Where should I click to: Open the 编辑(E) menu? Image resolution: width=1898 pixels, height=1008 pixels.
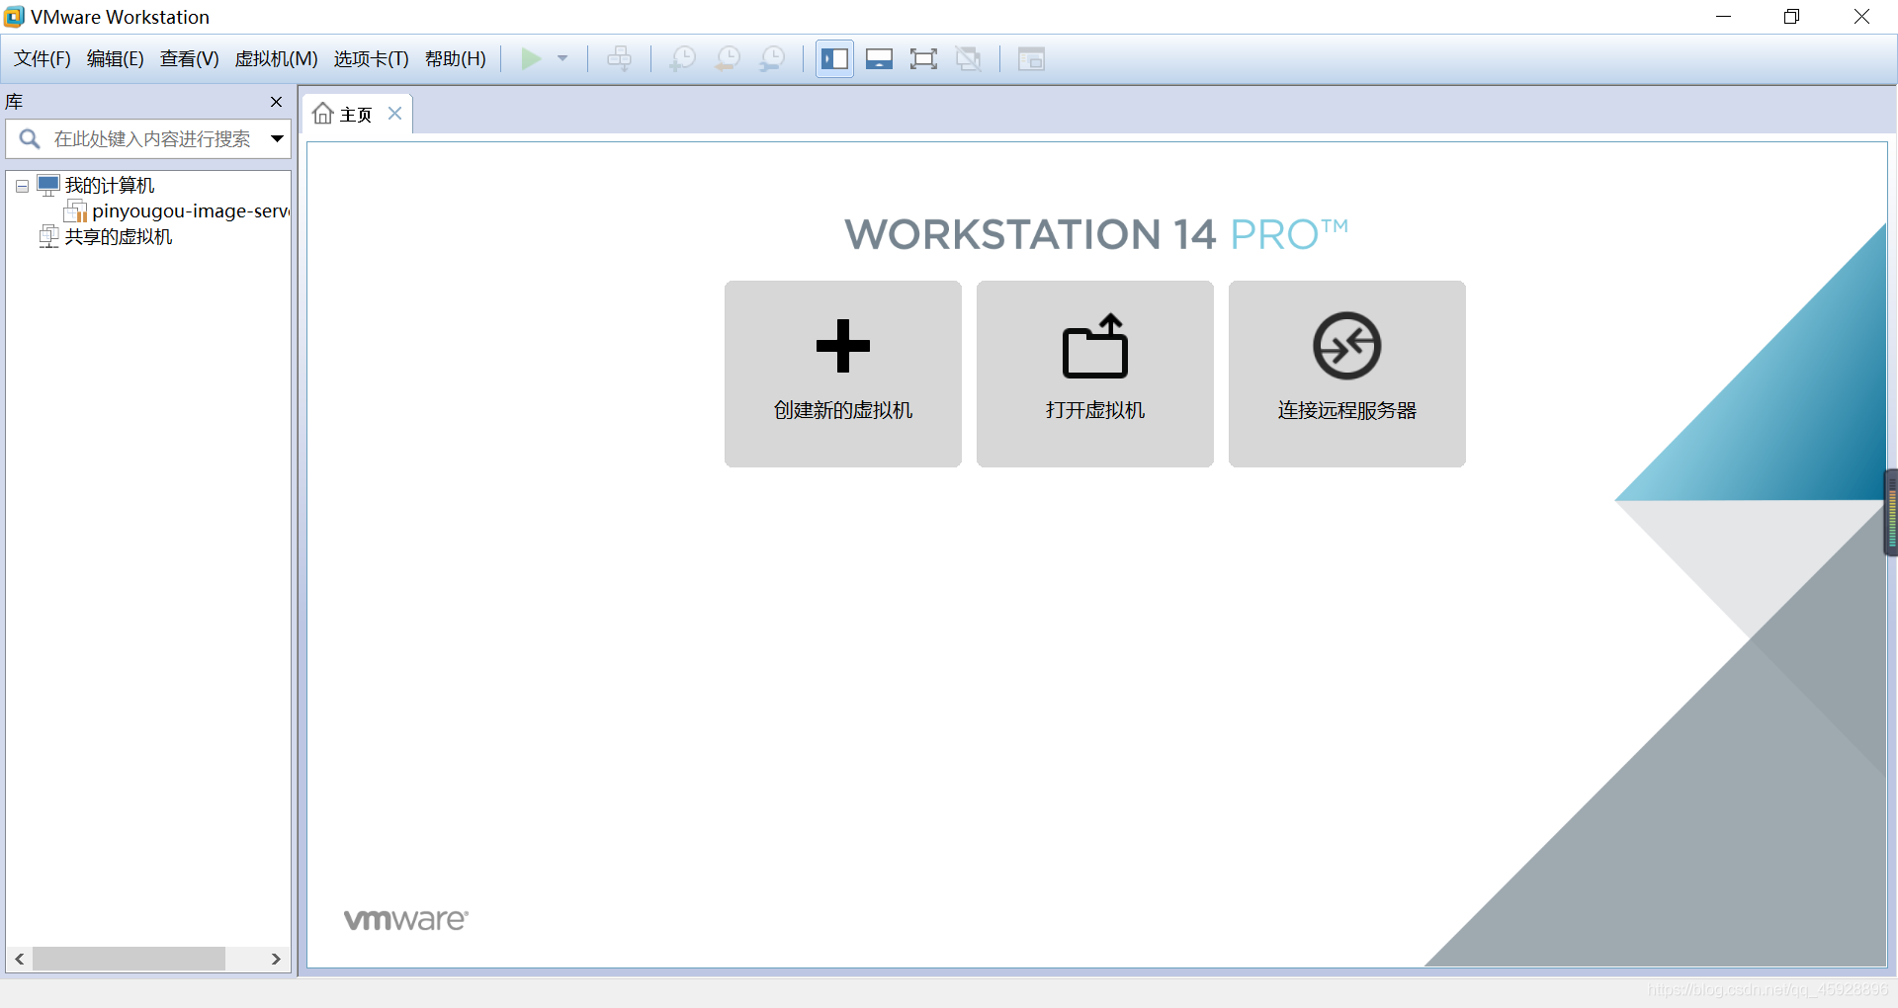(116, 59)
